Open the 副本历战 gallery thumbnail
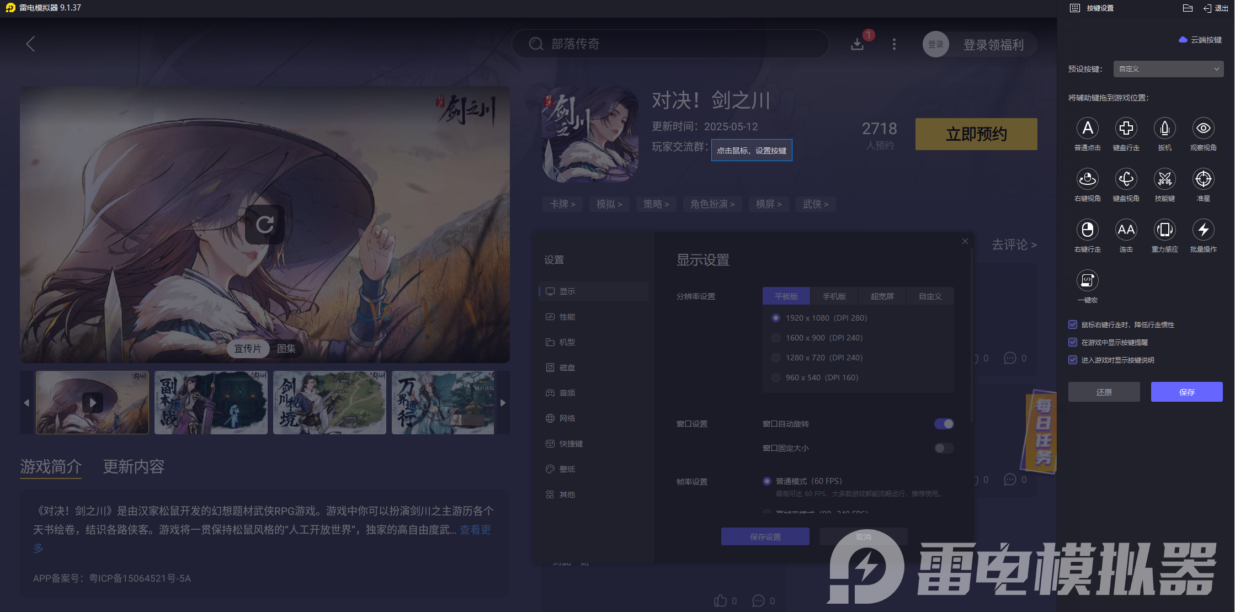 tap(211, 402)
